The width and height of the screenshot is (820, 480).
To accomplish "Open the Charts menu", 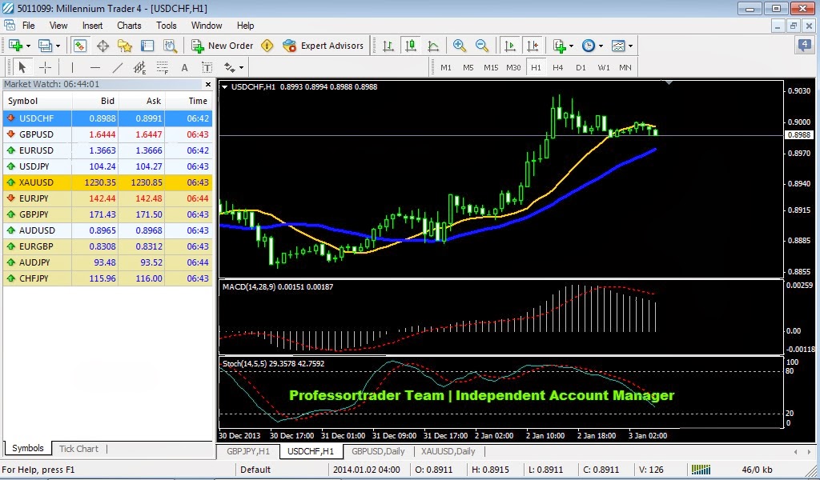I will click(129, 26).
